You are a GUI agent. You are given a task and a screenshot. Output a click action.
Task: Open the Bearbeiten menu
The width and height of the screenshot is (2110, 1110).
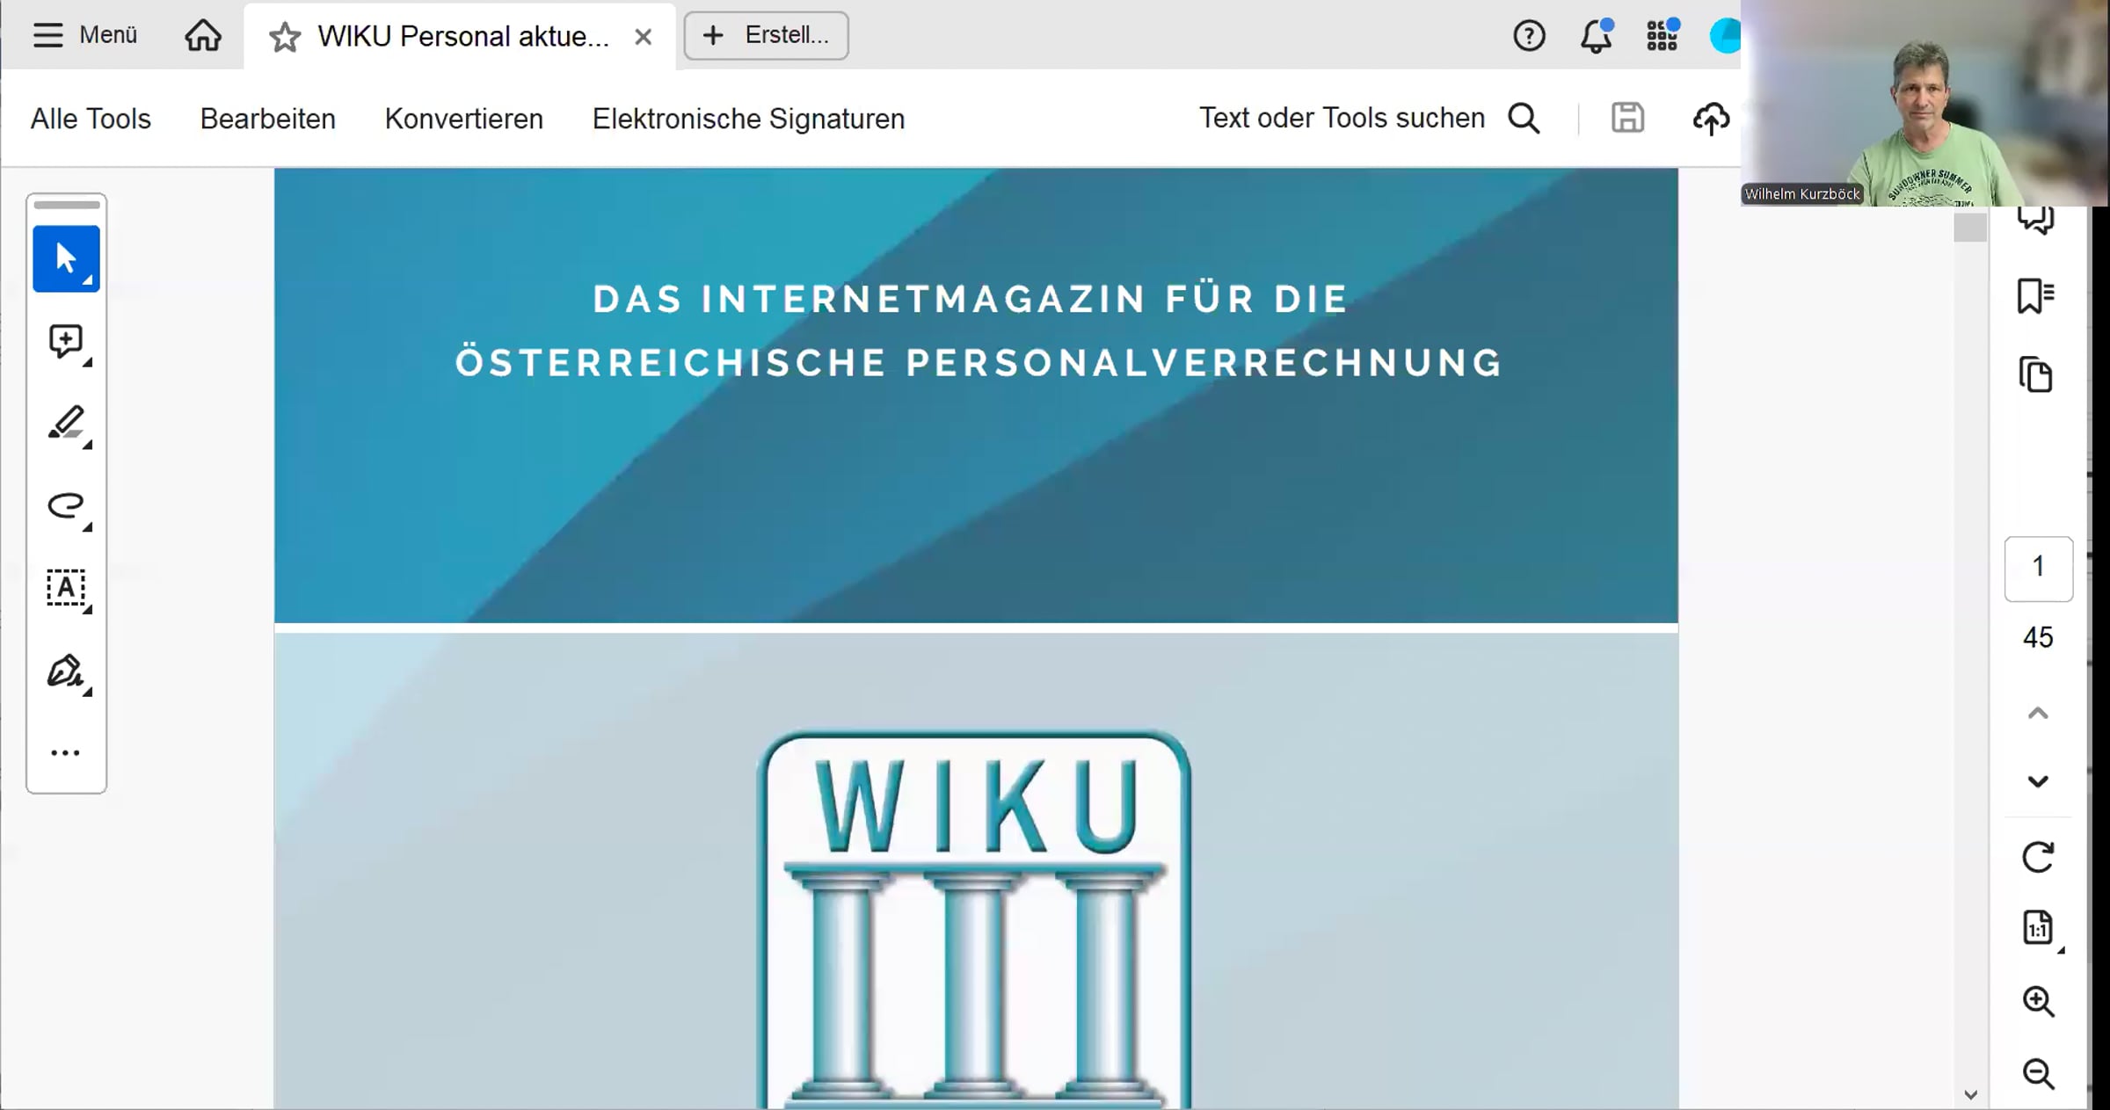click(268, 119)
